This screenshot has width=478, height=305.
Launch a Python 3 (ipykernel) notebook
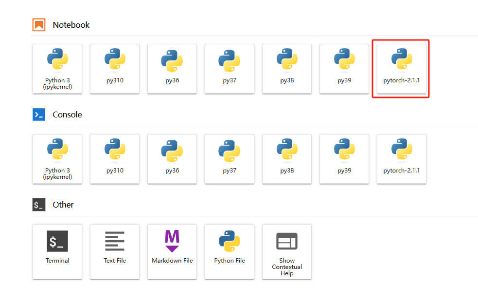[57, 69]
